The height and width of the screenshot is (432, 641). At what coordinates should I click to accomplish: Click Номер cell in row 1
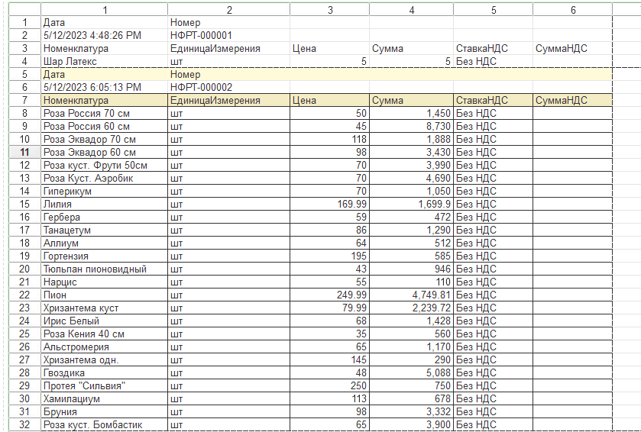click(228, 22)
